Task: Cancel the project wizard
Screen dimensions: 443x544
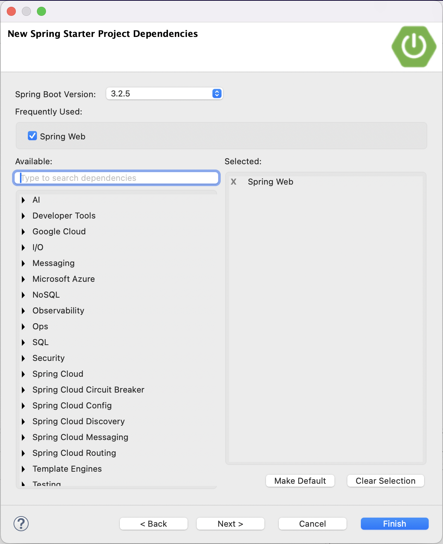Action: point(312,524)
